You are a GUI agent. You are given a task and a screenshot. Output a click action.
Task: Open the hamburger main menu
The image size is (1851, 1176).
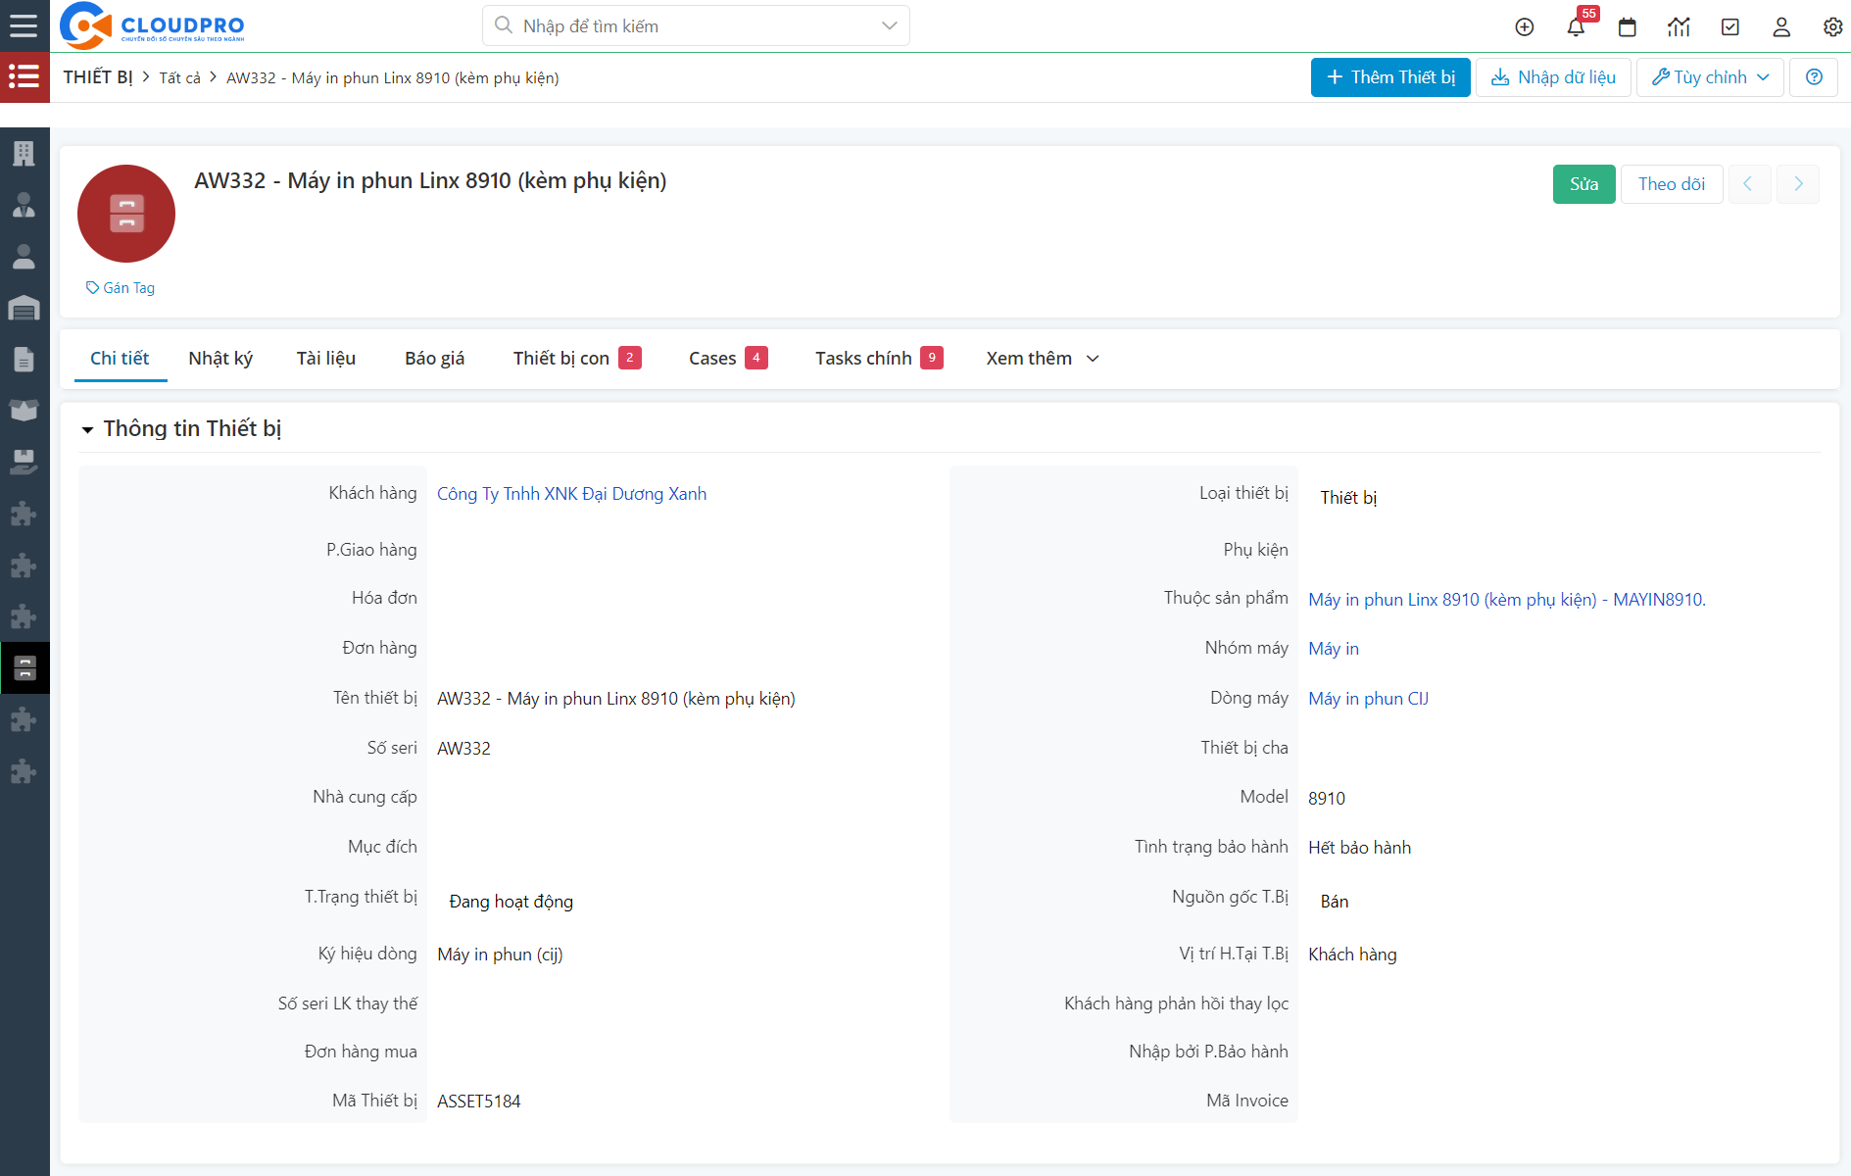[24, 25]
